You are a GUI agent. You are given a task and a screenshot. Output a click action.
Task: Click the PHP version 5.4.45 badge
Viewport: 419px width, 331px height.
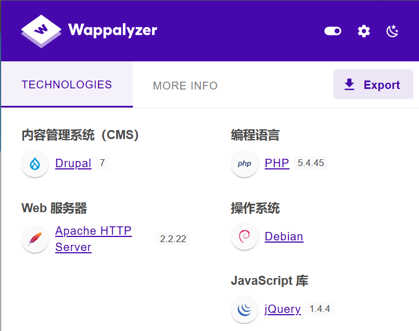click(310, 163)
